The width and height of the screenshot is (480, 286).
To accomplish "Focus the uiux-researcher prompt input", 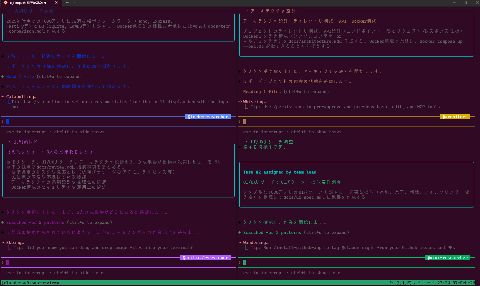I will click(x=357, y=263).
